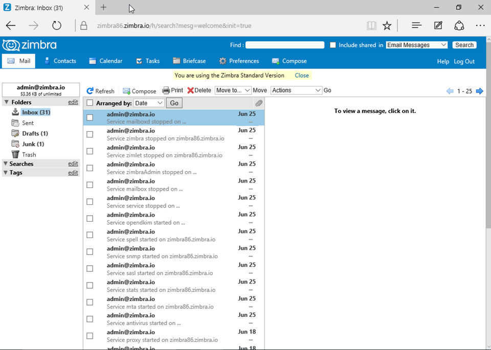
Task: Click the Find search input field
Action: tap(285, 45)
